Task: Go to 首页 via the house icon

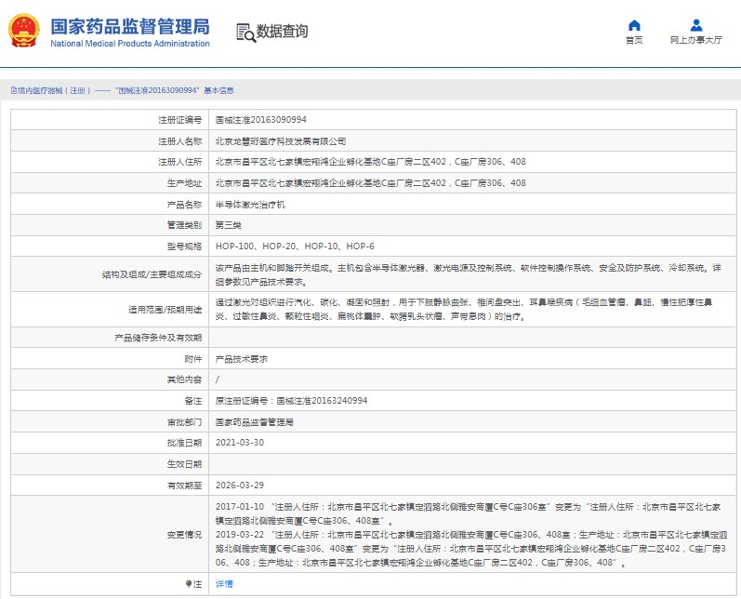Action: click(x=634, y=25)
